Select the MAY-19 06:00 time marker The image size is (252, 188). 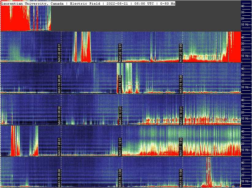point(60,84)
